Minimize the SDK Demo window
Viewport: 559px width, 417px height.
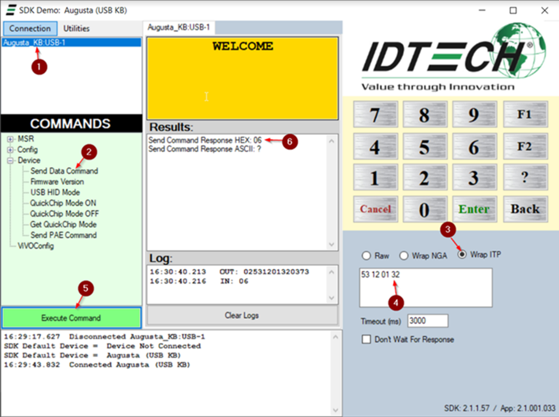point(482,10)
